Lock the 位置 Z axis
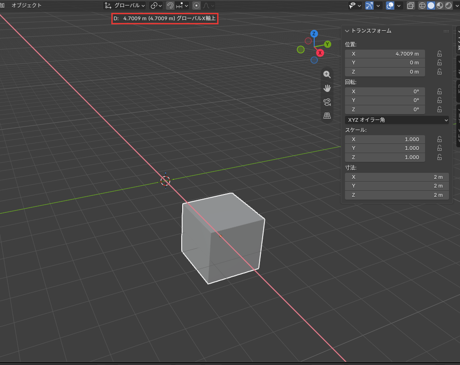This screenshot has height=365, width=460. [439, 72]
